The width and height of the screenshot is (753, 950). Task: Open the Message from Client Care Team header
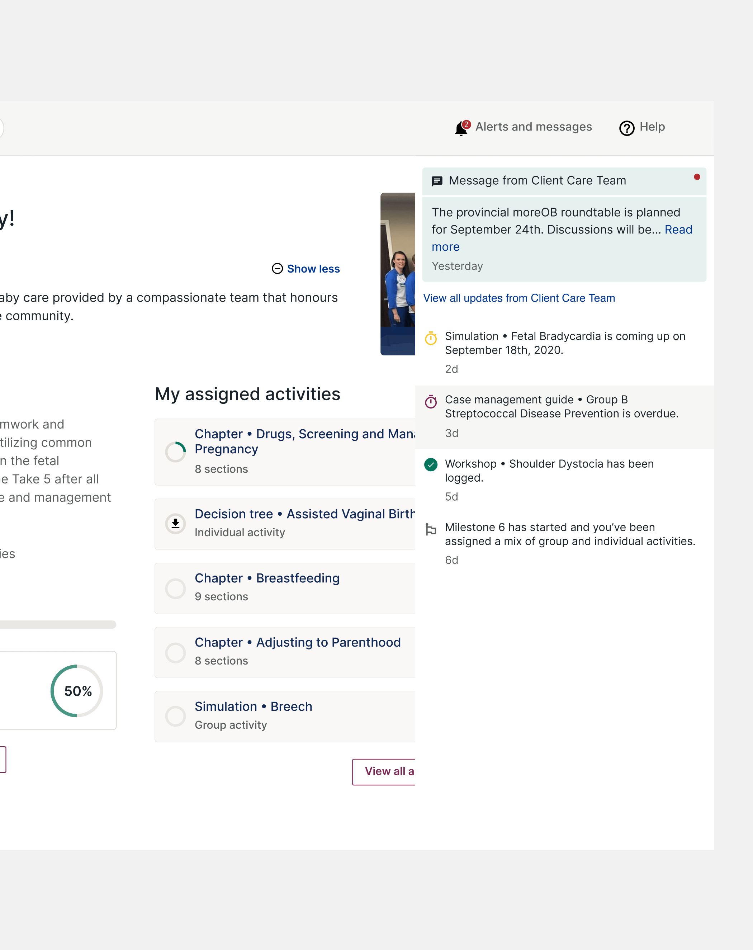[x=564, y=181]
